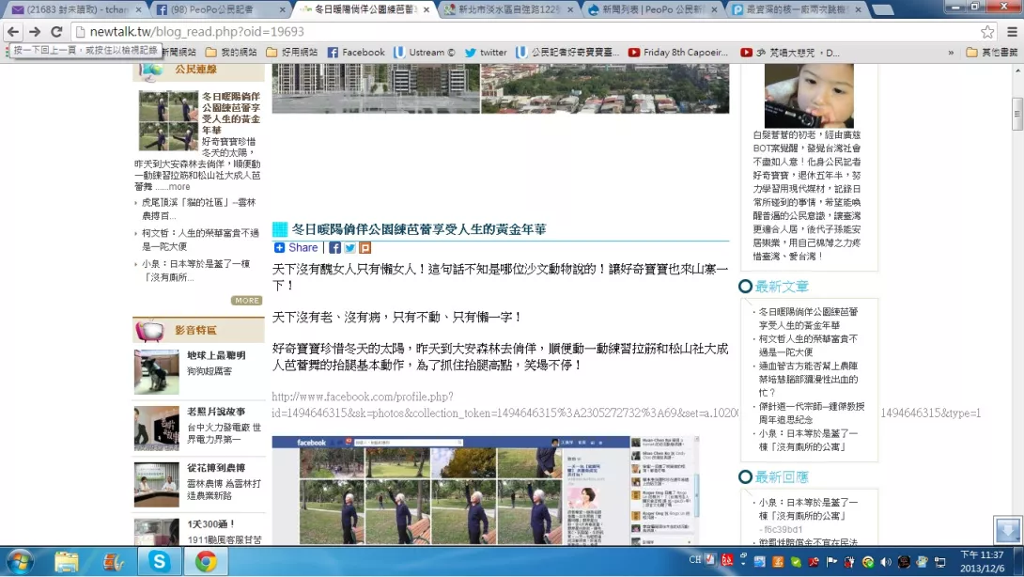Open 小泉：日本等於是蓋了一棟 left sidebar link
Viewport: 1024px width, 577px height.
click(196, 270)
